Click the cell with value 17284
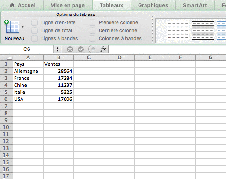This screenshot has width=226, height=179. pyautogui.click(x=58, y=78)
